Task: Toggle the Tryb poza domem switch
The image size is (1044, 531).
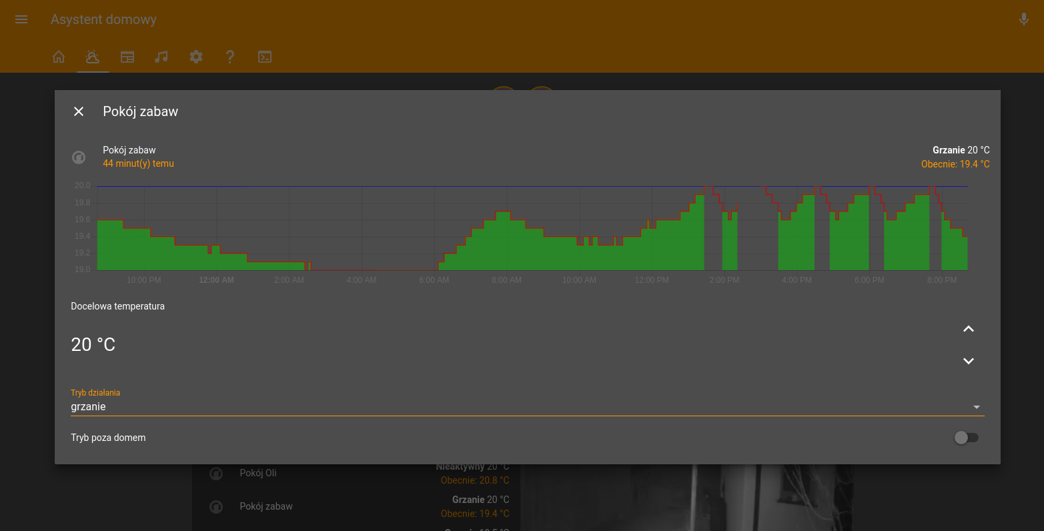Action: tap(966, 438)
